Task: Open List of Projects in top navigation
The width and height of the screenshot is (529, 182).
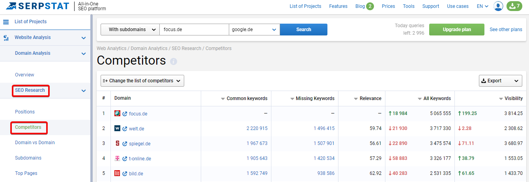Action: 305,6
